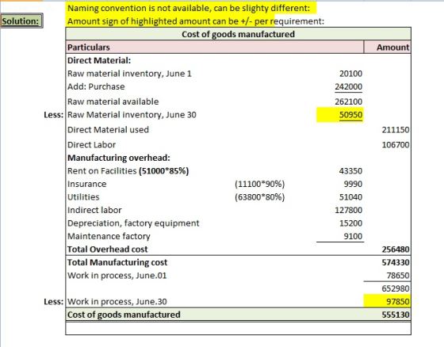The image size is (444, 347).
Task: Click the value 43350
Action: point(350,171)
